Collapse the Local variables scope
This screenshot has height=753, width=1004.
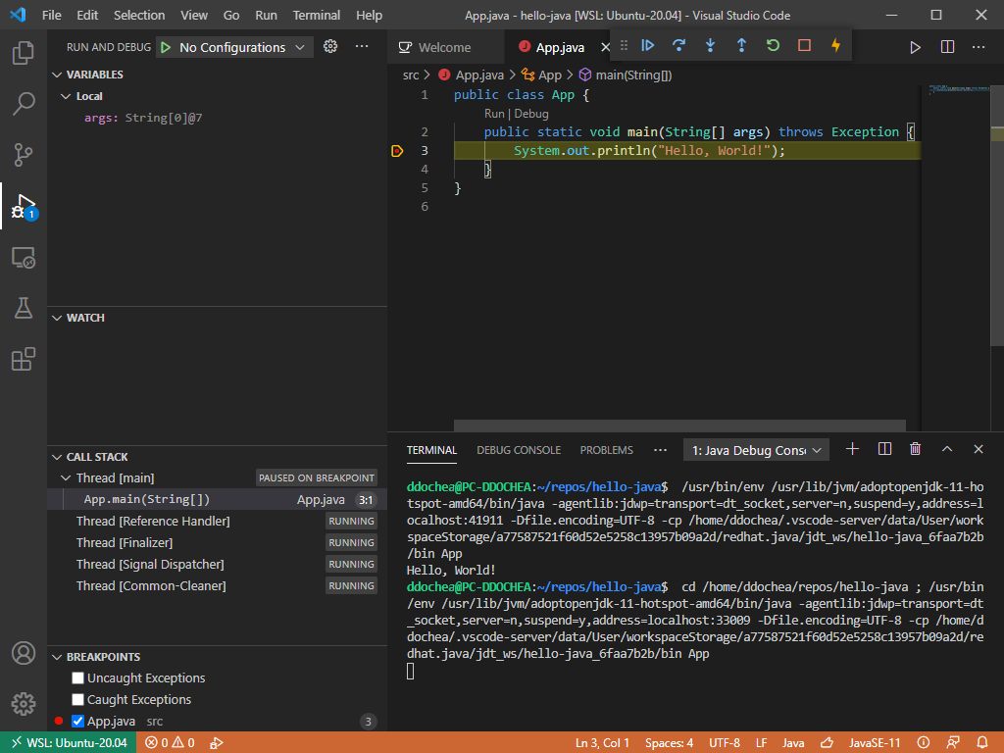(66, 97)
